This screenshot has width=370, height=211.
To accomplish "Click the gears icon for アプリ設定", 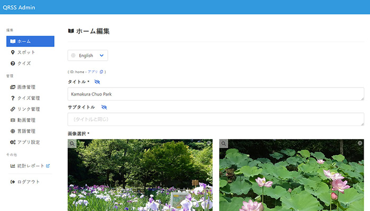I will click(x=13, y=142).
